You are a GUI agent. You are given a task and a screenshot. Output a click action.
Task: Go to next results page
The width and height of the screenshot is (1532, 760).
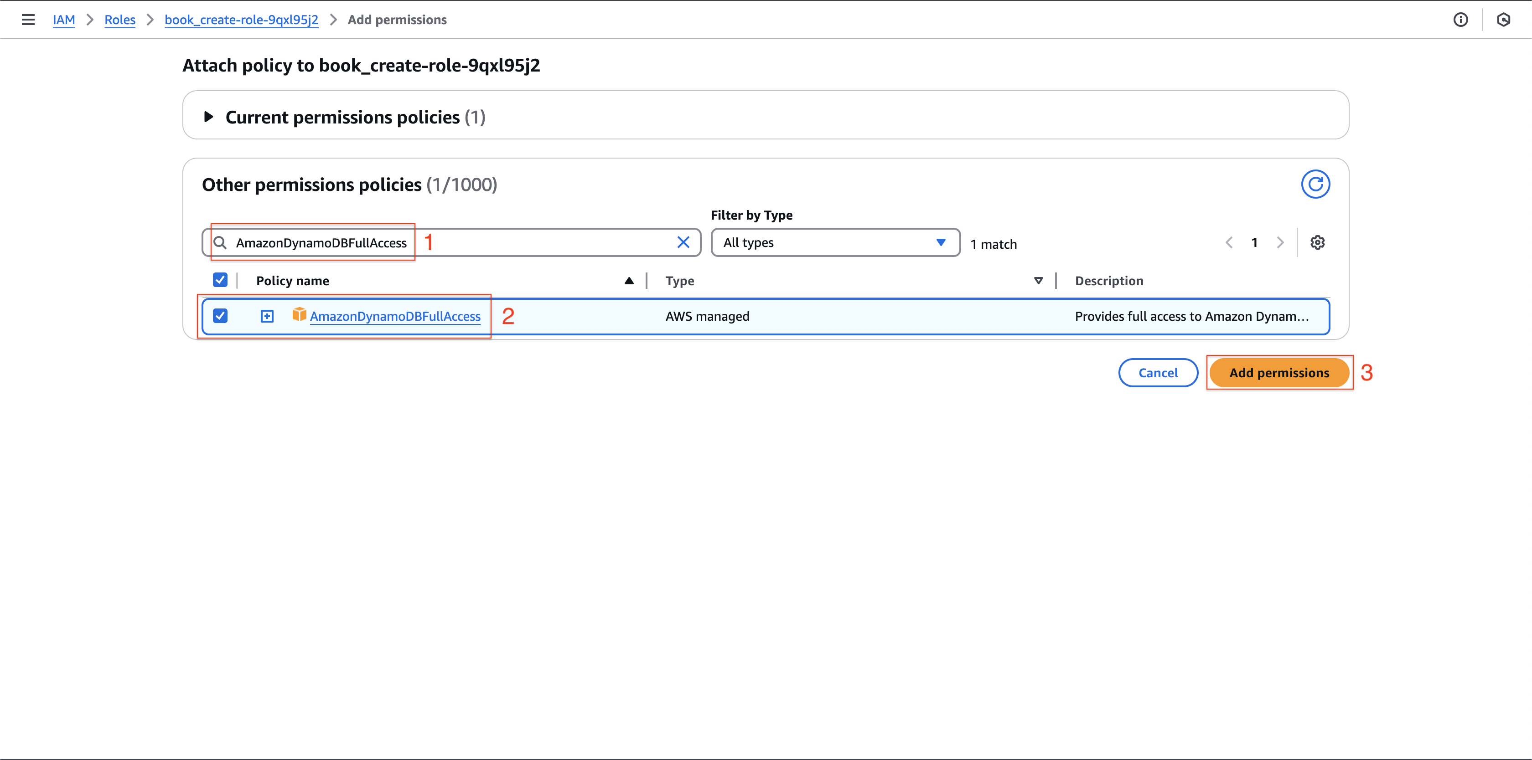(x=1279, y=242)
